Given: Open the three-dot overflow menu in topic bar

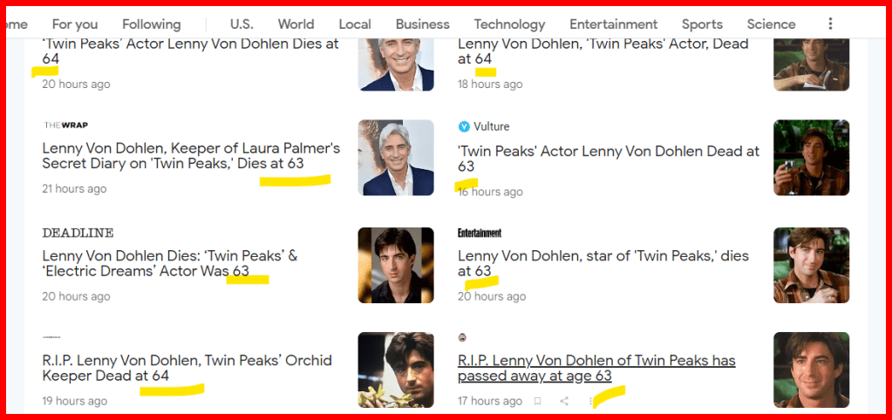Looking at the screenshot, I should point(830,24).
